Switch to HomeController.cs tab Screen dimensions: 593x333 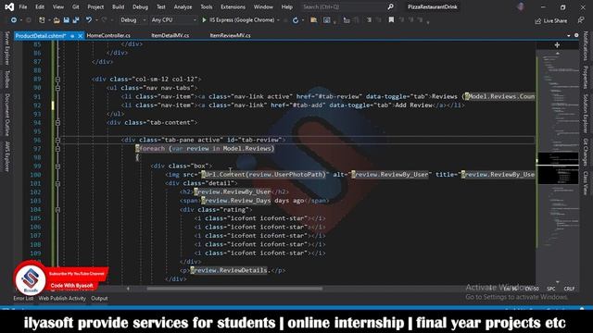(x=108, y=35)
